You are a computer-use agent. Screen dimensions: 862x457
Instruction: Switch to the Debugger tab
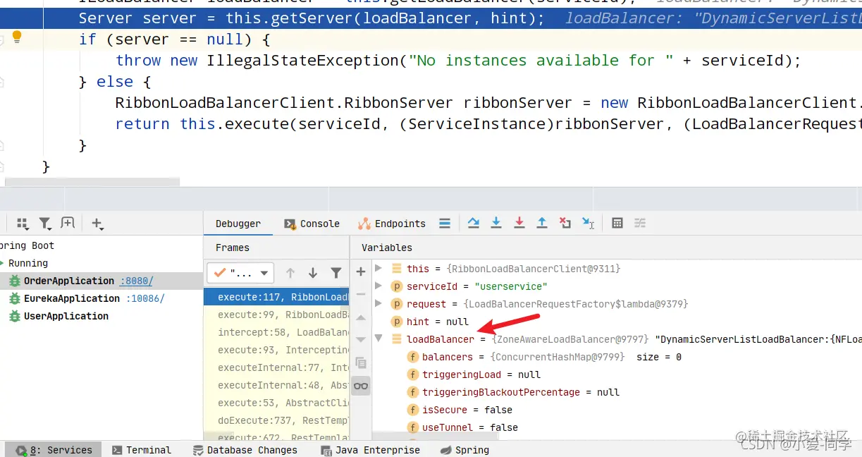point(238,224)
